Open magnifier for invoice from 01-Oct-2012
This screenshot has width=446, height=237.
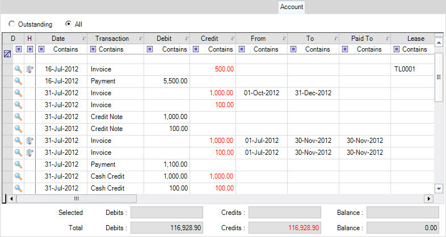click(19, 93)
